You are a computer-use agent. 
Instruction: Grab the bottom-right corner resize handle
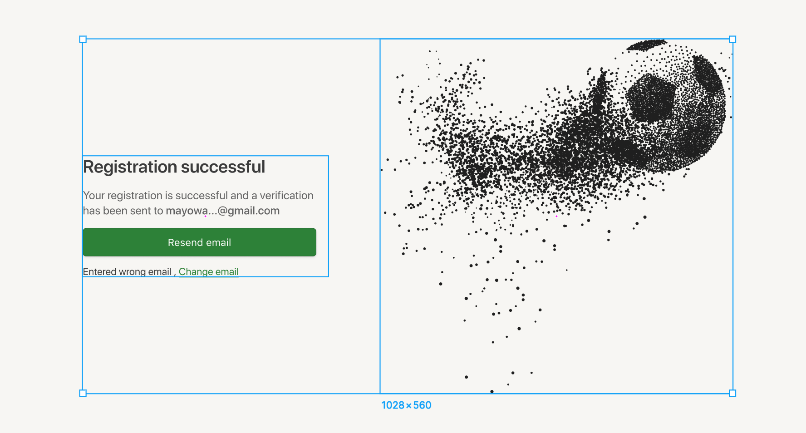(732, 393)
